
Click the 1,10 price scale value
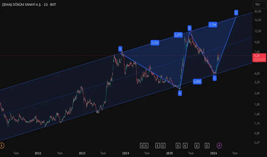(x=257, y=124)
